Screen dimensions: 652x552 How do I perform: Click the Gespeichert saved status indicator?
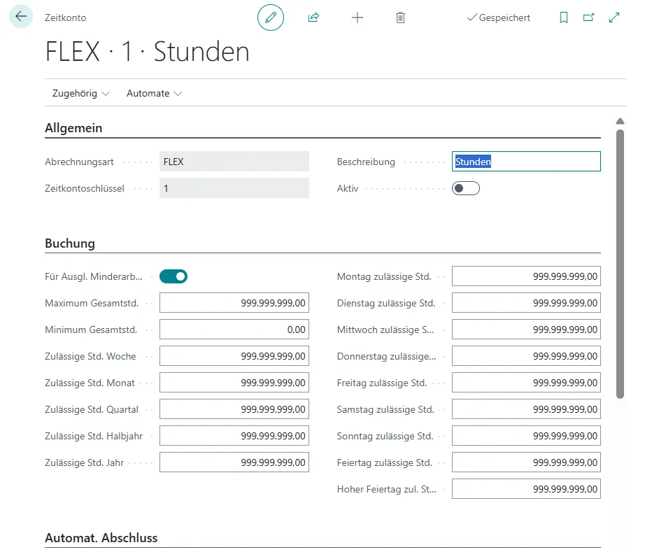(498, 17)
